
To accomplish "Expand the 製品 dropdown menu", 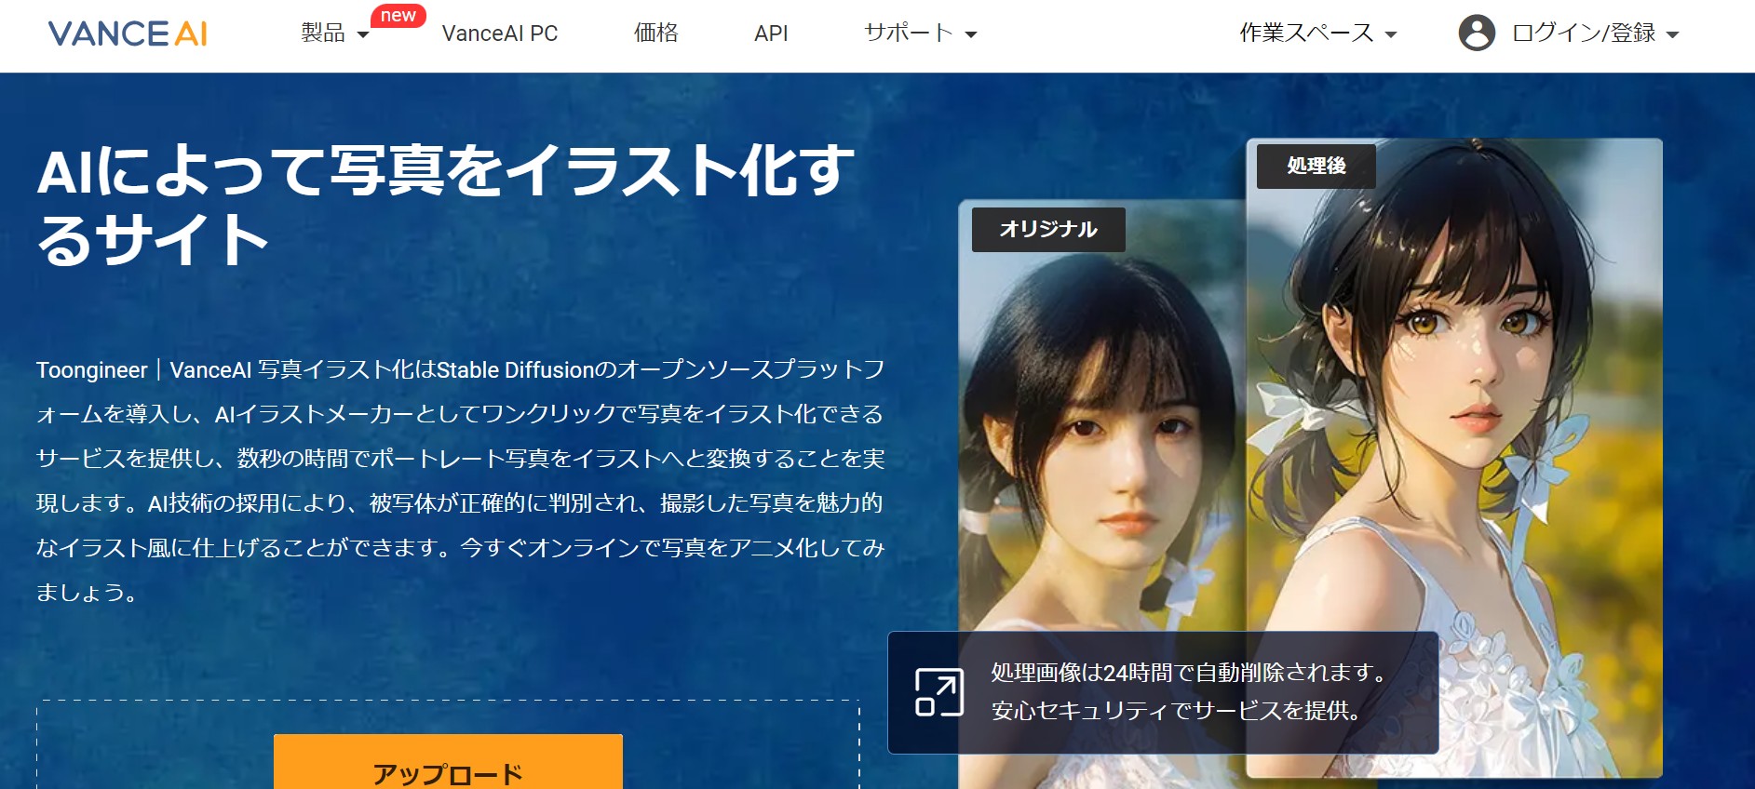I will (x=334, y=33).
